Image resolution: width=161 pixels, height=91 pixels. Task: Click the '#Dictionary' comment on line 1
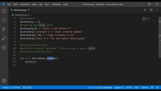click(27, 18)
